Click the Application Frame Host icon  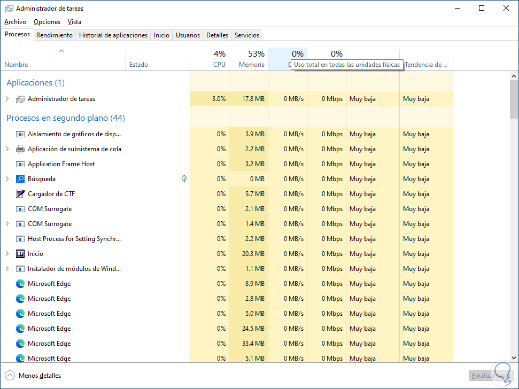(20, 164)
